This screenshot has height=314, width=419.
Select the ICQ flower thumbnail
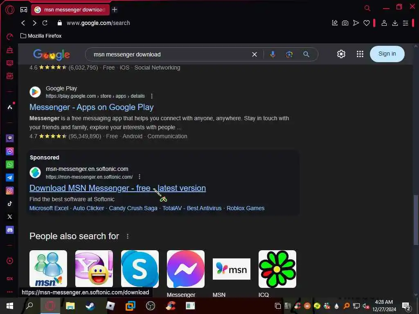(277, 269)
